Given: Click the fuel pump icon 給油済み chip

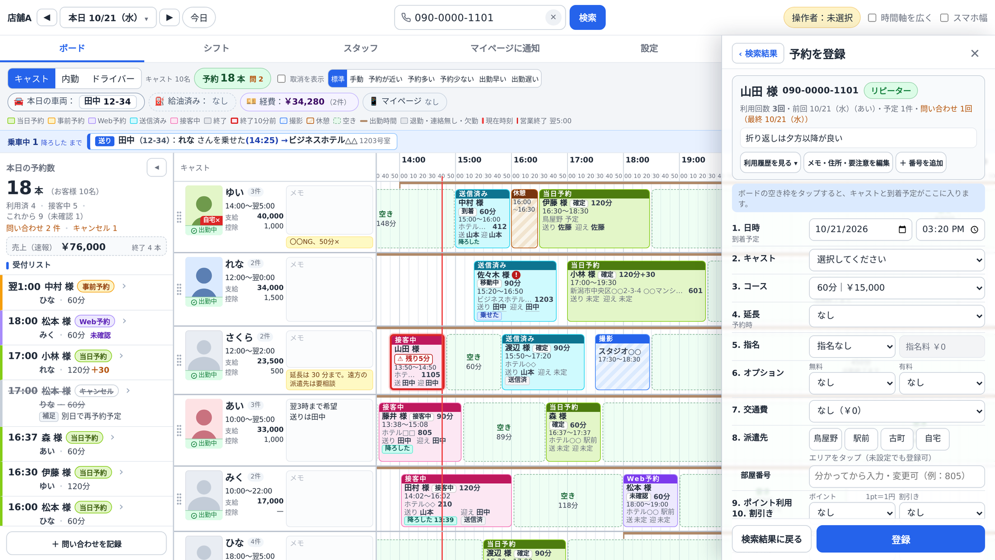Looking at the screenshot, I should coord(159,101).
